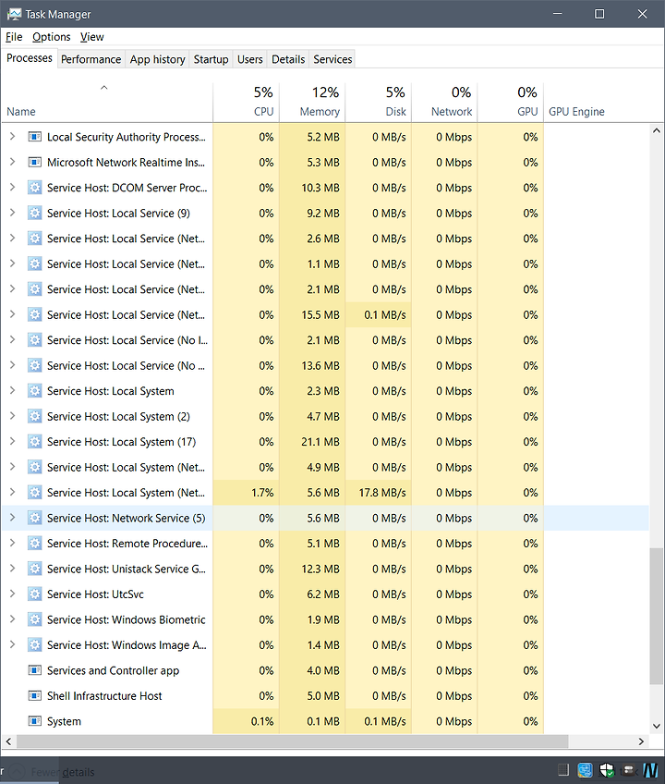Switch to the Performance tab
665x784 pixels.
tap(91, 59)
